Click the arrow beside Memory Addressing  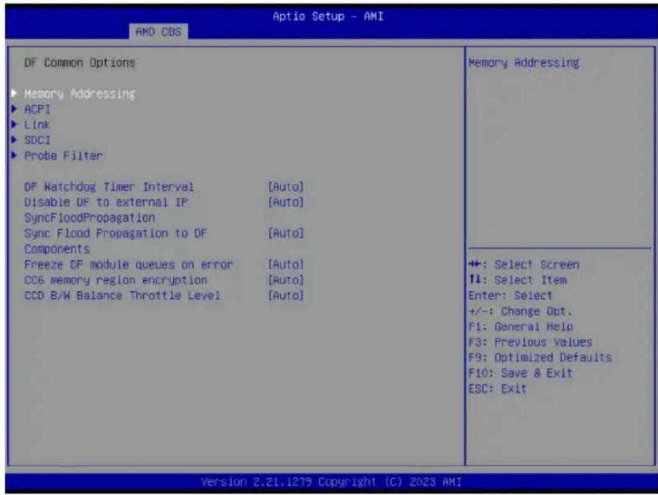coord(15,93)
